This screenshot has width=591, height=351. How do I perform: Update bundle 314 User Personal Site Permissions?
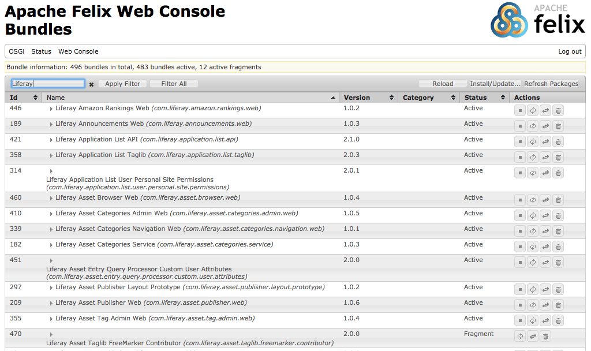click(x=545, y=173)
